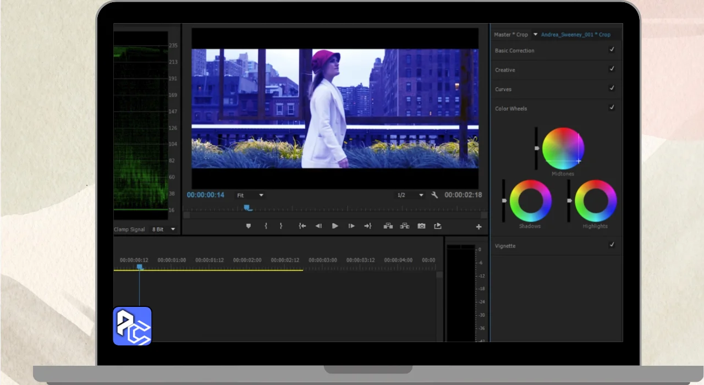The height and width of the screenshot is (385, 704).
Task: Click the Mark In bracket icon
Action: coord(266,226)
